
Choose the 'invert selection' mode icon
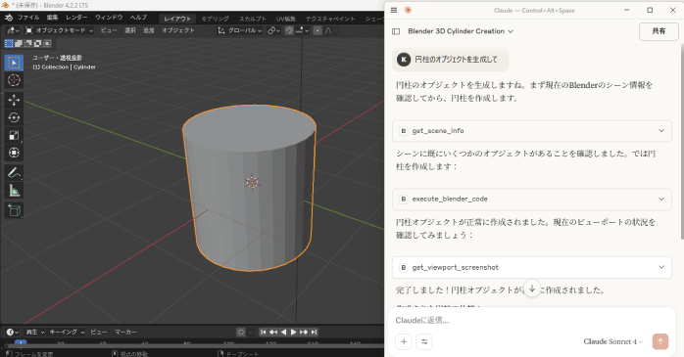click(x=37, y=44)
